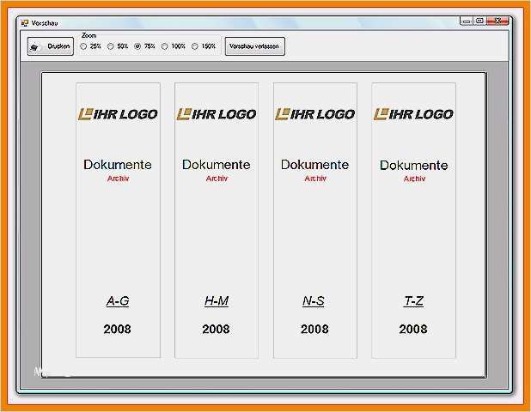Select the 25% zoom option
The image size is (531, 412).
coord(83,46)
